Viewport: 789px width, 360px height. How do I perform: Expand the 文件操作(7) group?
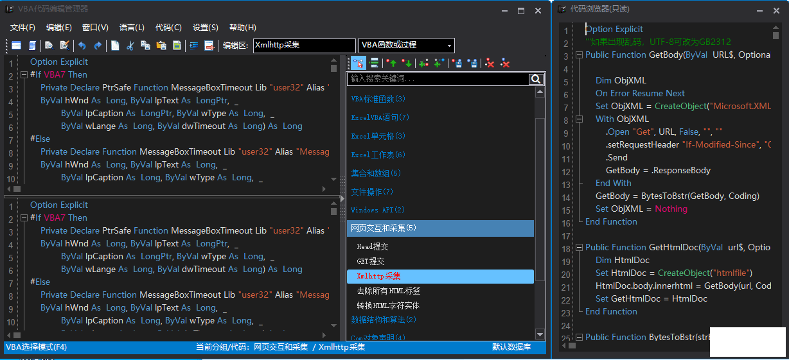point(372,192)
